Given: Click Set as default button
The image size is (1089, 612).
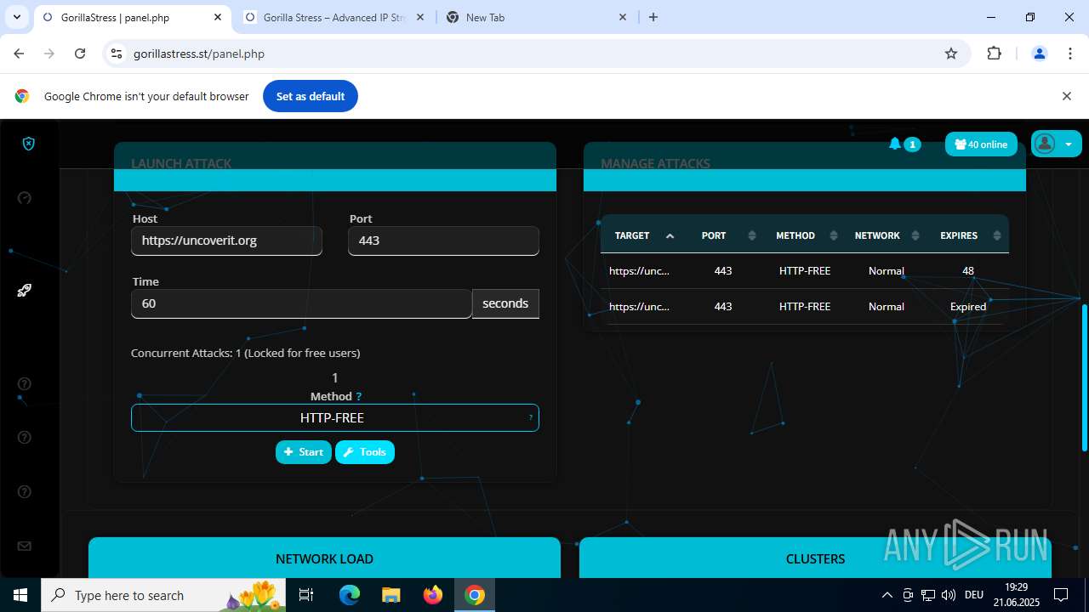Looking at the screenshot, I should 311,96.
